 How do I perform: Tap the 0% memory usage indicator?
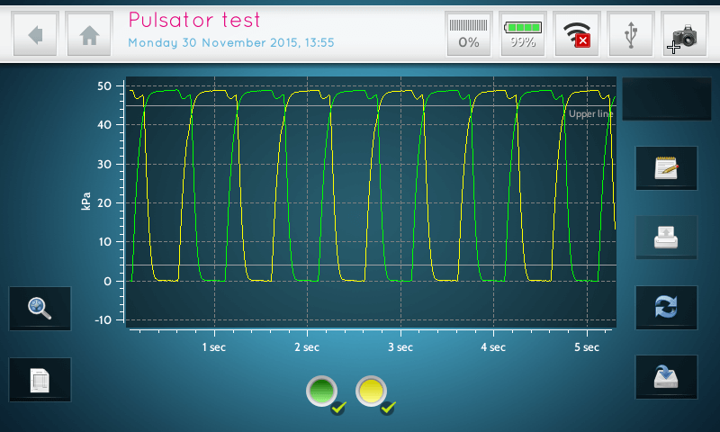click(x=469, y=35)
